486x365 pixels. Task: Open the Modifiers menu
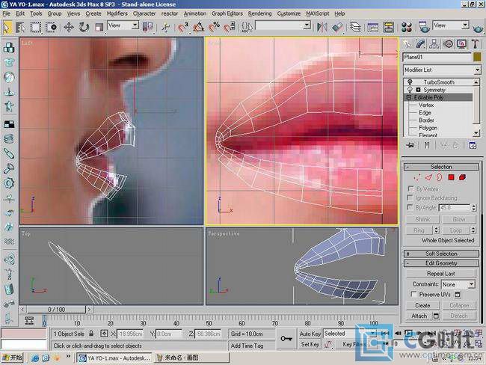[117, 13]
